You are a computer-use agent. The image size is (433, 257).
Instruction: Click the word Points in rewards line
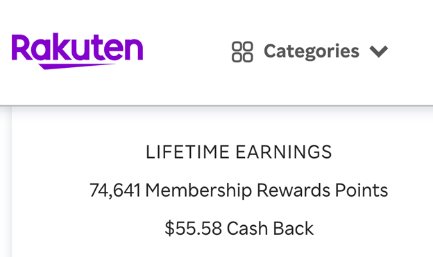[362, 190]
